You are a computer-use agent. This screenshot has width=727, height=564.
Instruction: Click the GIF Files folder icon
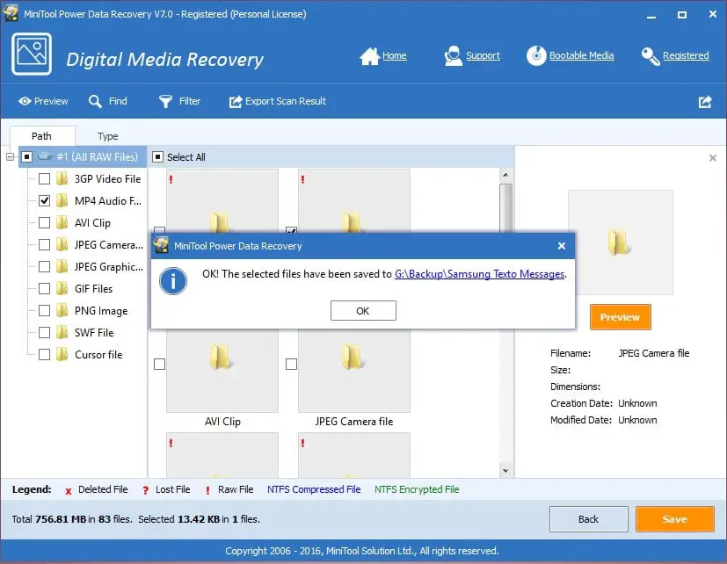click(x=62, y=289)
